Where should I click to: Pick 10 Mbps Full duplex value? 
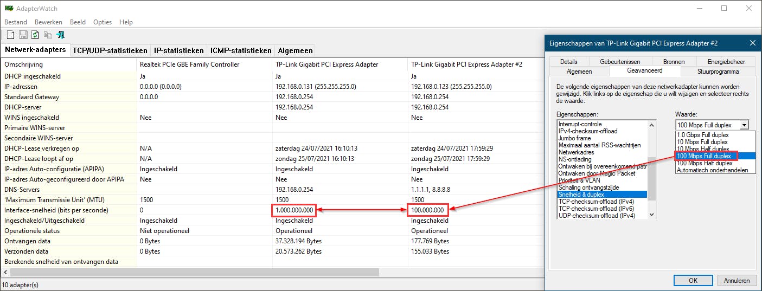tap(702, 142)
